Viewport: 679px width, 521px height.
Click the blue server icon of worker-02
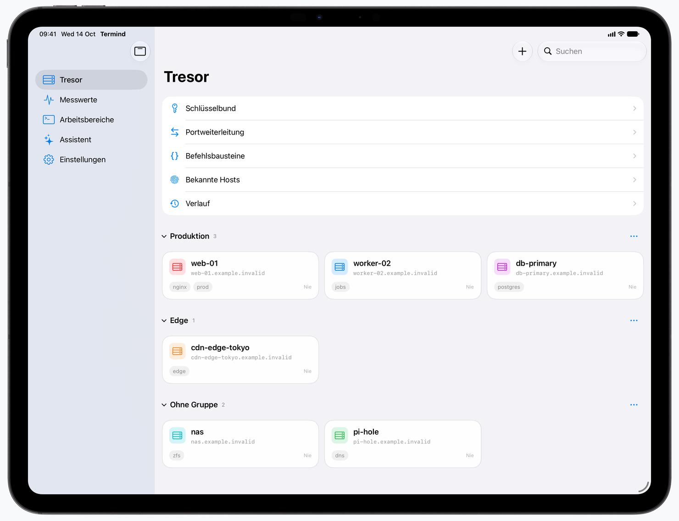tap(340, 267)
